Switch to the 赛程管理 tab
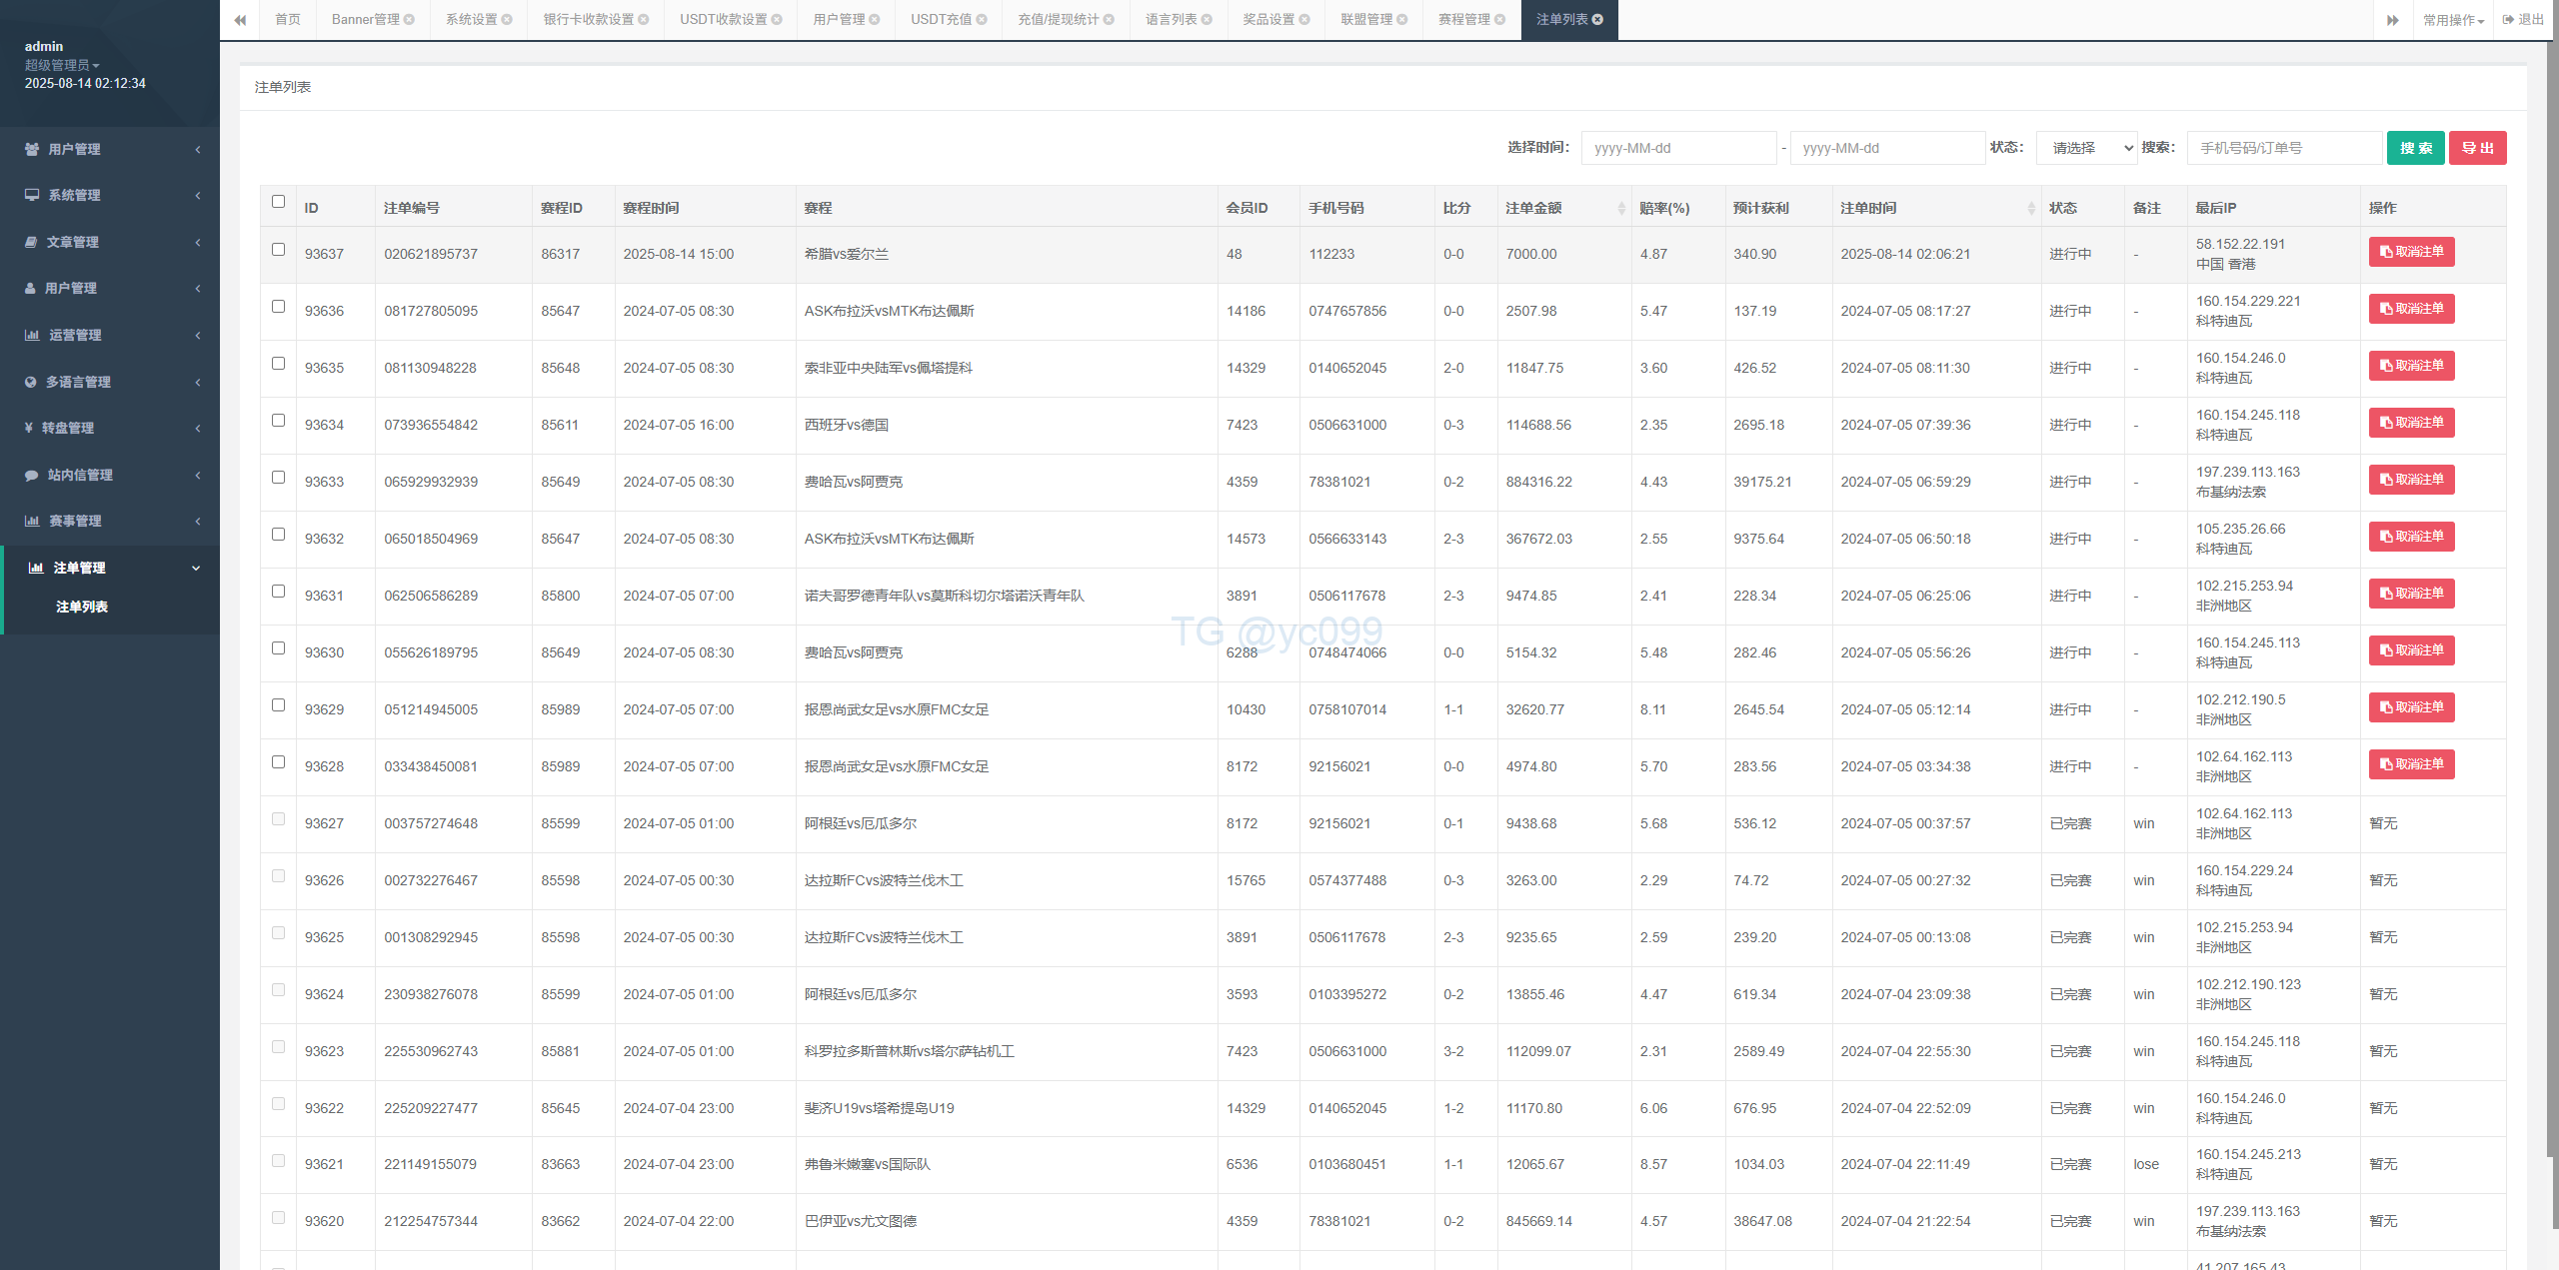Image resolution: width=2559 pixels, height=1270 pixels. (1463, 20)
